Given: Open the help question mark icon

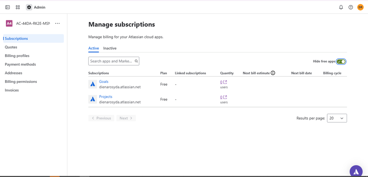Looking at the screenshot, I should (351, 7).
